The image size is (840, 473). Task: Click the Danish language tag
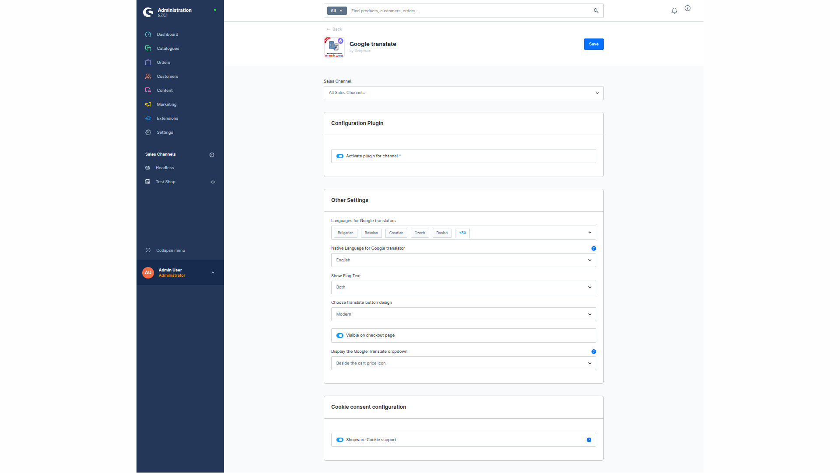(442, 233)
